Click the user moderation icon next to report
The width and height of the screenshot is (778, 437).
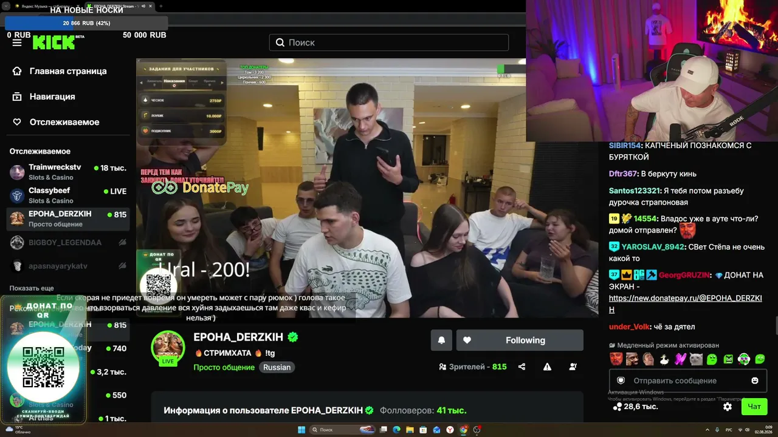coord(573,367)
